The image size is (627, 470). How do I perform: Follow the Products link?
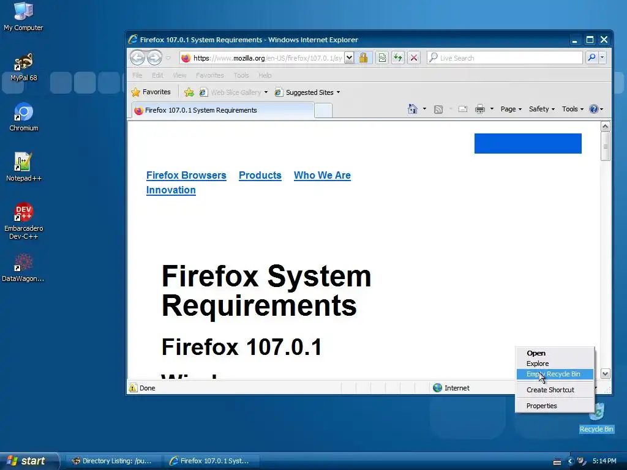click(x=260, y=175)
